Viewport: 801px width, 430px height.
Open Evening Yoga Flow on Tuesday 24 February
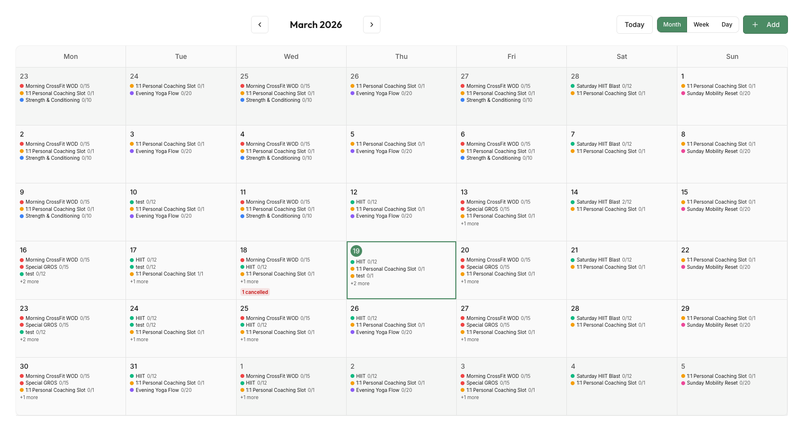(x=161, y=93)
